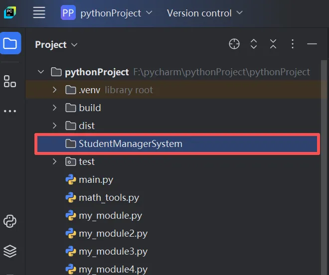Screen dimensions: 329x275
Task: Open Project panel options kebab menu
Action: [x=293, y=44]
